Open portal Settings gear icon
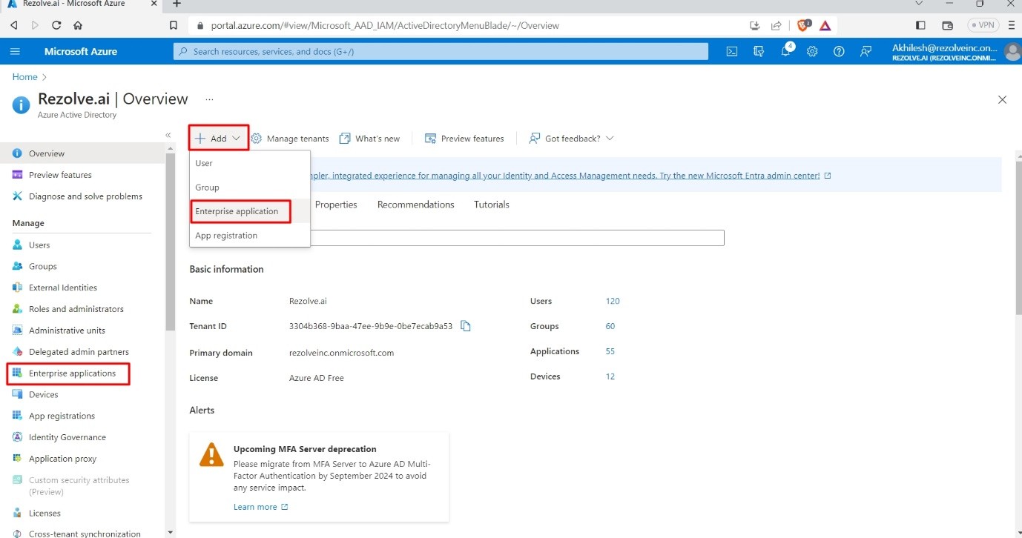 pos(812,51)
